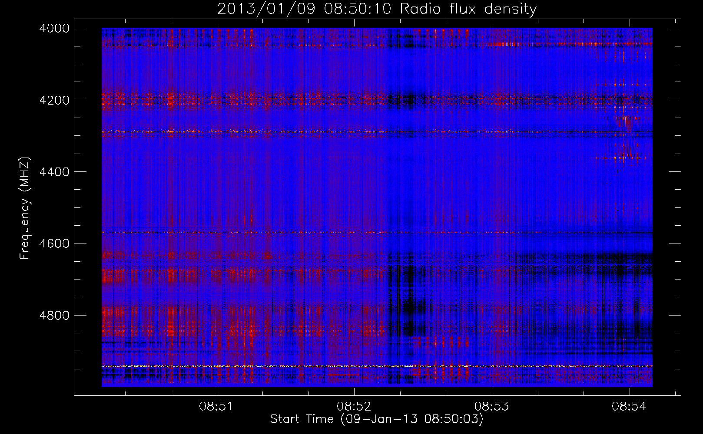Viewport: 703px width, 434px height.
Task: Select the 4600 frequency tick label
Action: coord(54,243)
